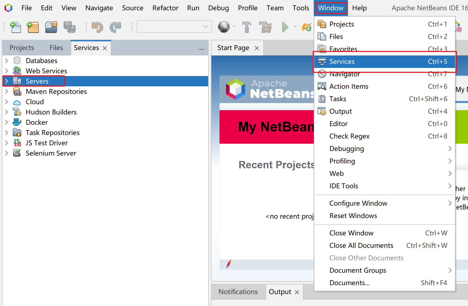Select Close All Documents menu item
Viewport: 468px width, 306px height.
click(384, 245)
